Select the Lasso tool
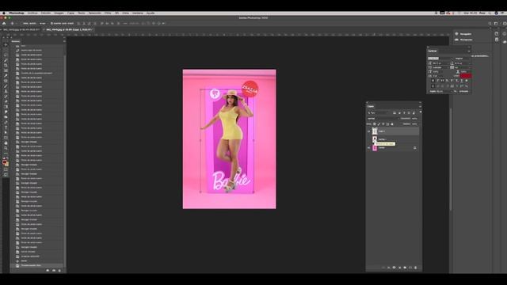The image size is (507, 285). coord(6,55)
